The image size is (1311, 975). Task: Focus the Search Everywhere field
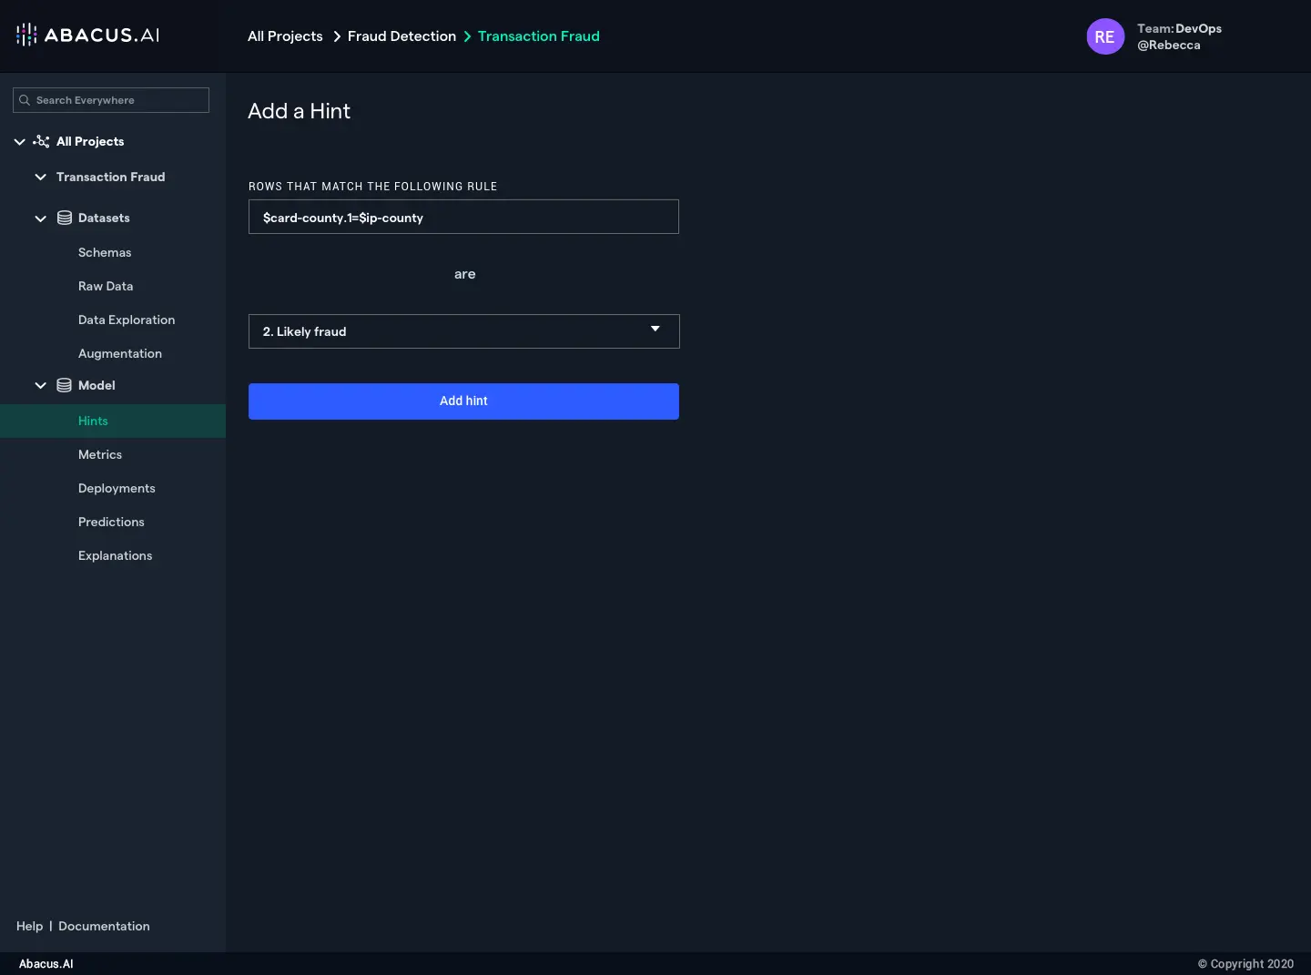[x=118, y=100]
